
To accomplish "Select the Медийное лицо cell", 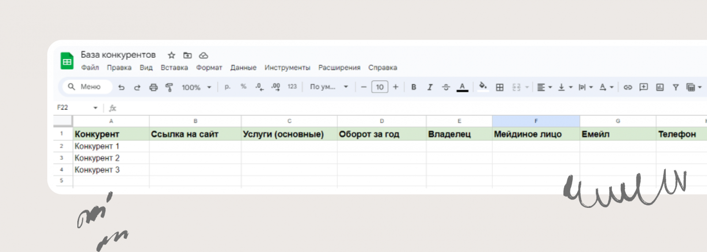I will tap(536, 134).
